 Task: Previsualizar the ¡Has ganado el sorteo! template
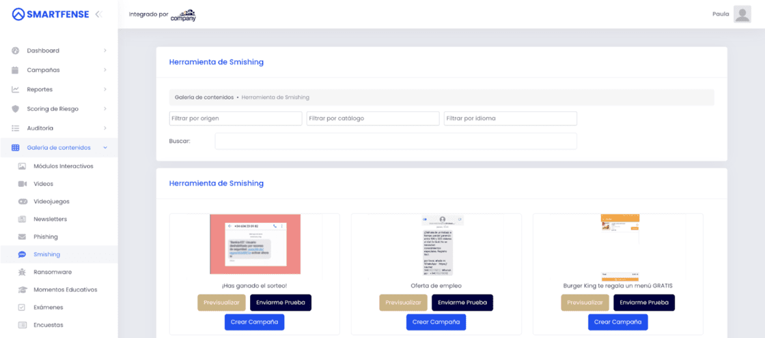click(221, 303)
